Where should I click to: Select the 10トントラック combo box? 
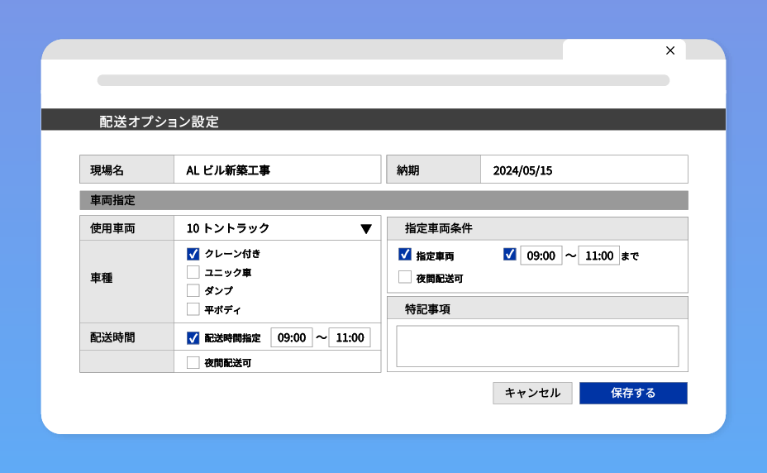point(264,228)
